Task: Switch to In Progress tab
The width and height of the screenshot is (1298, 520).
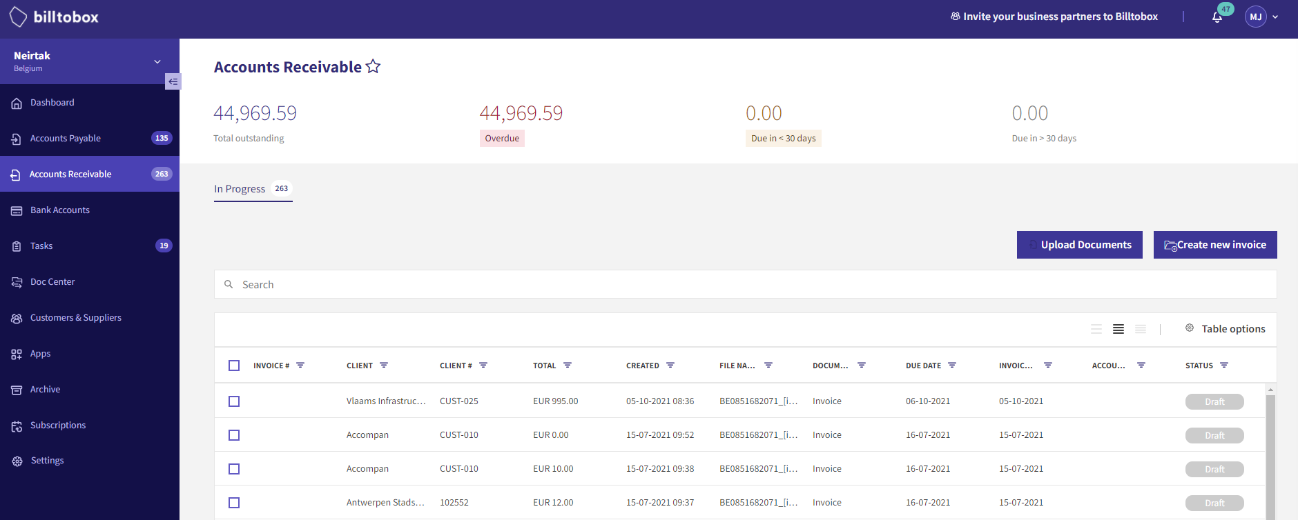Action: point(253,189)
